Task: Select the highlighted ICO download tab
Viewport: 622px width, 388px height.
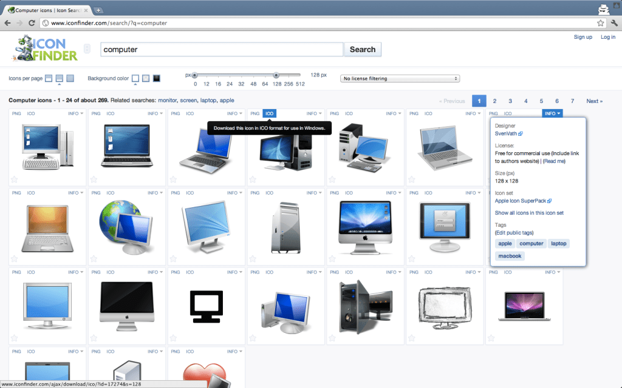Action: point(270,113)
